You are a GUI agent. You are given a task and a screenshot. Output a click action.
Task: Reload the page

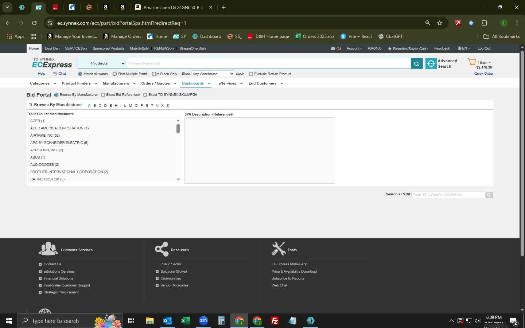tap(34, 23)
